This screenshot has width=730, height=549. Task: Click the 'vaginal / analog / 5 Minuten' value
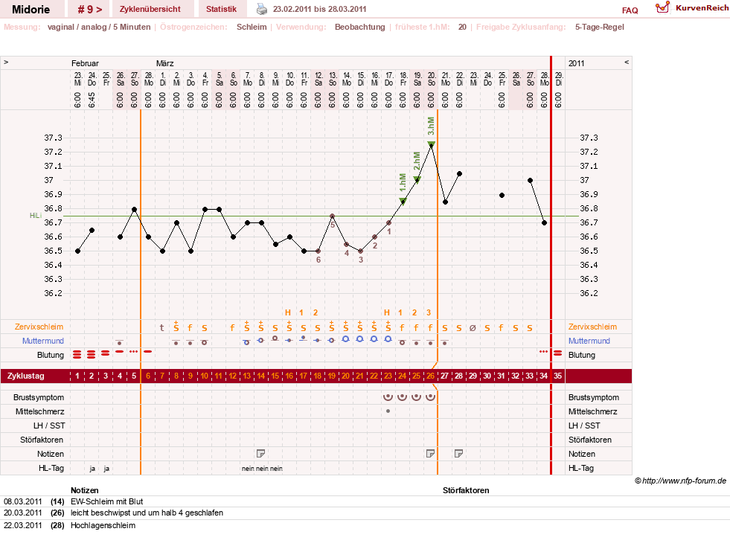click(99, 27)
